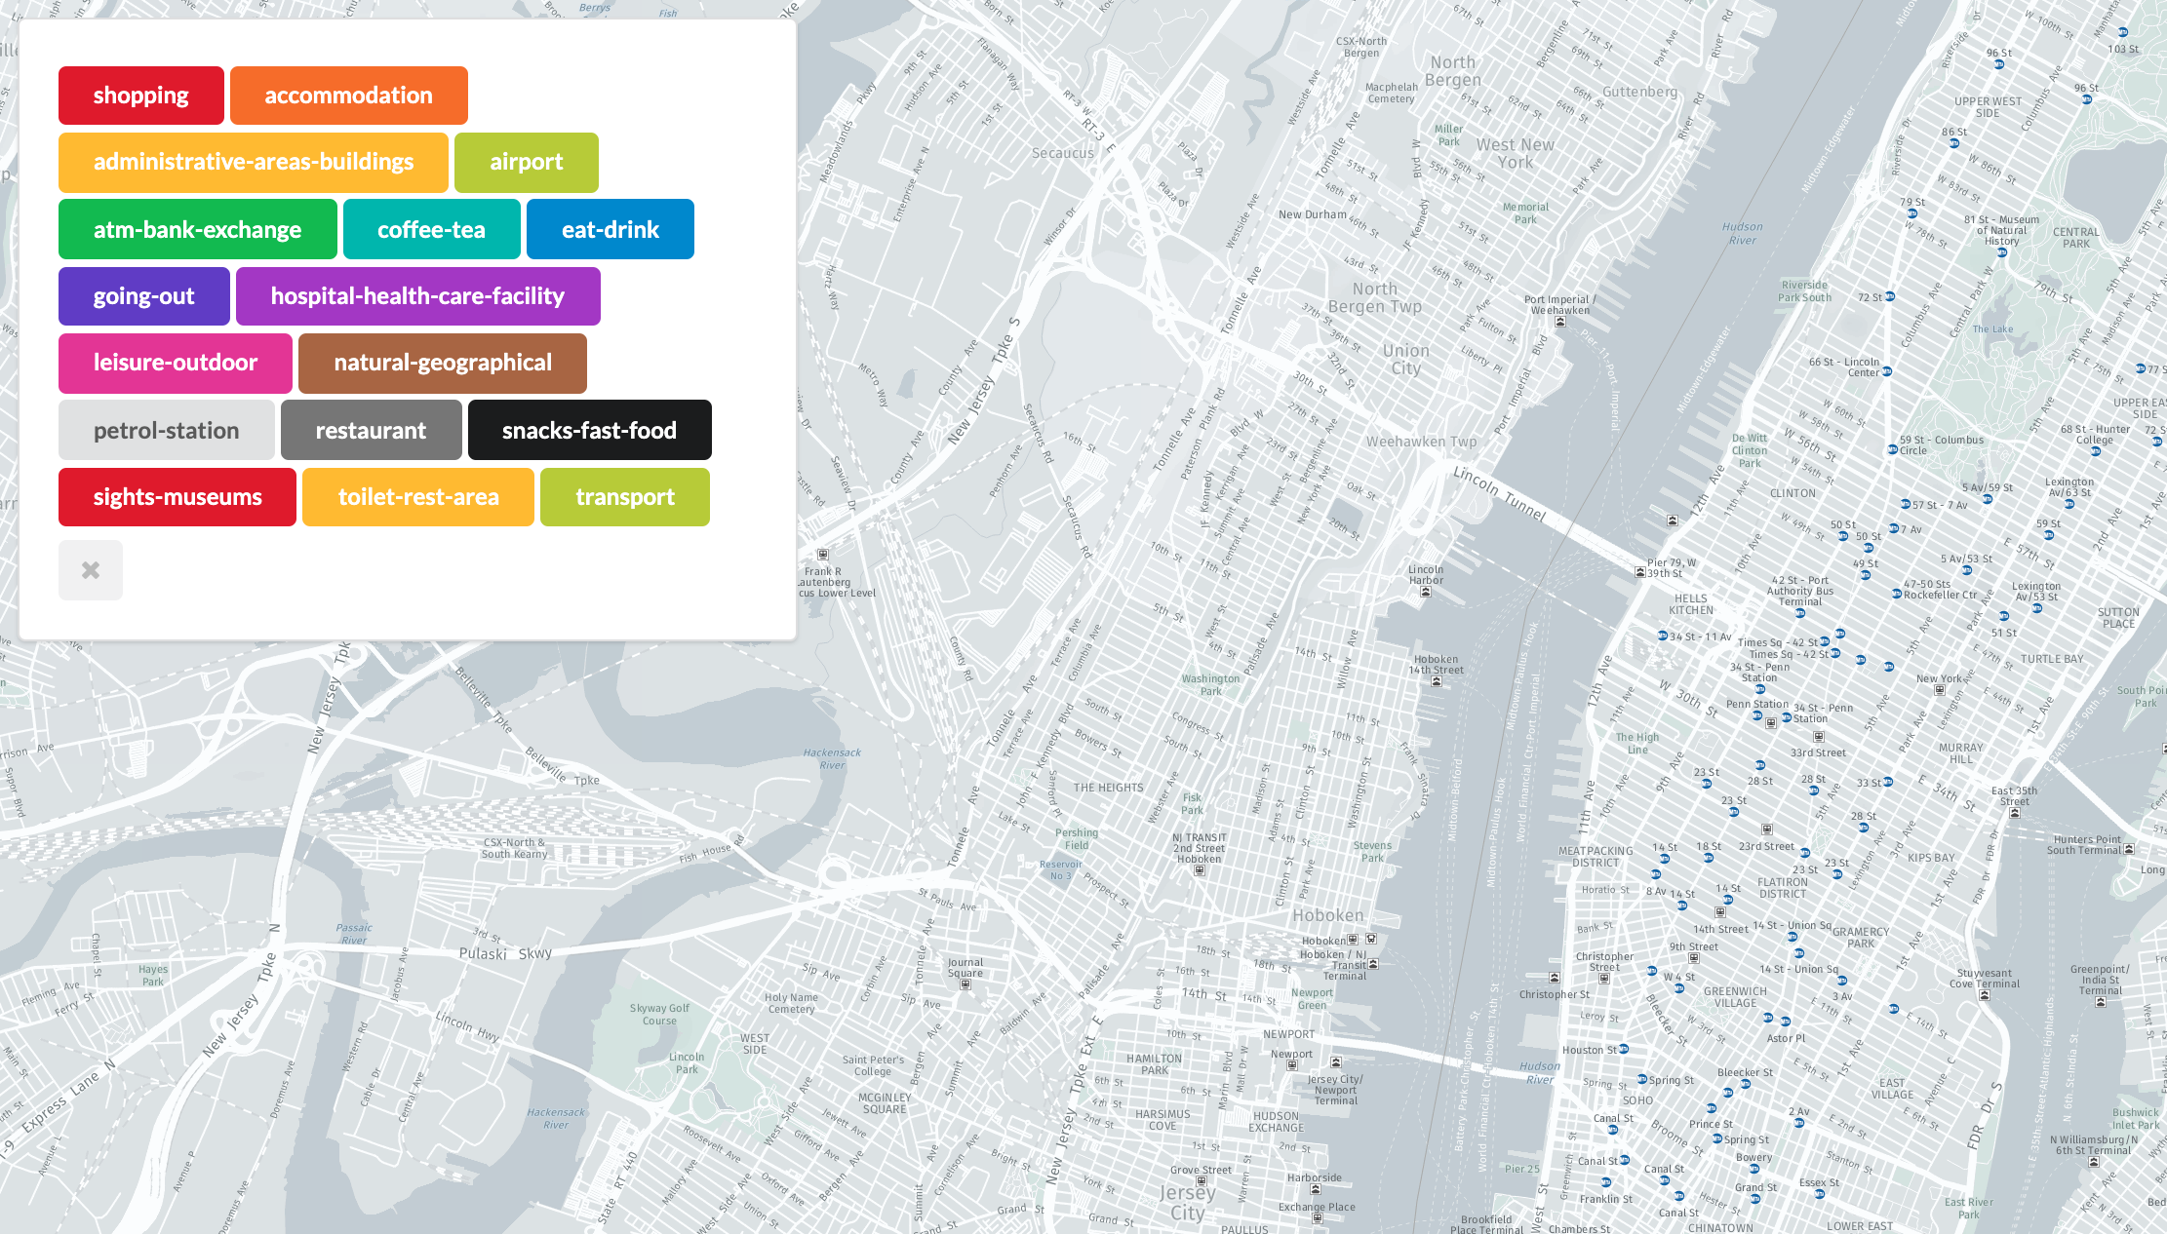Toggle the snacks-fast-food filter
The width and height of the screenshot is (2167, 1234).
pyautogui.click(x=589, y=430)
